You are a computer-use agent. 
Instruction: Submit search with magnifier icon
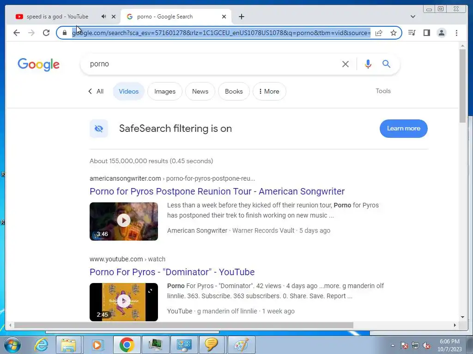(387, 64)
